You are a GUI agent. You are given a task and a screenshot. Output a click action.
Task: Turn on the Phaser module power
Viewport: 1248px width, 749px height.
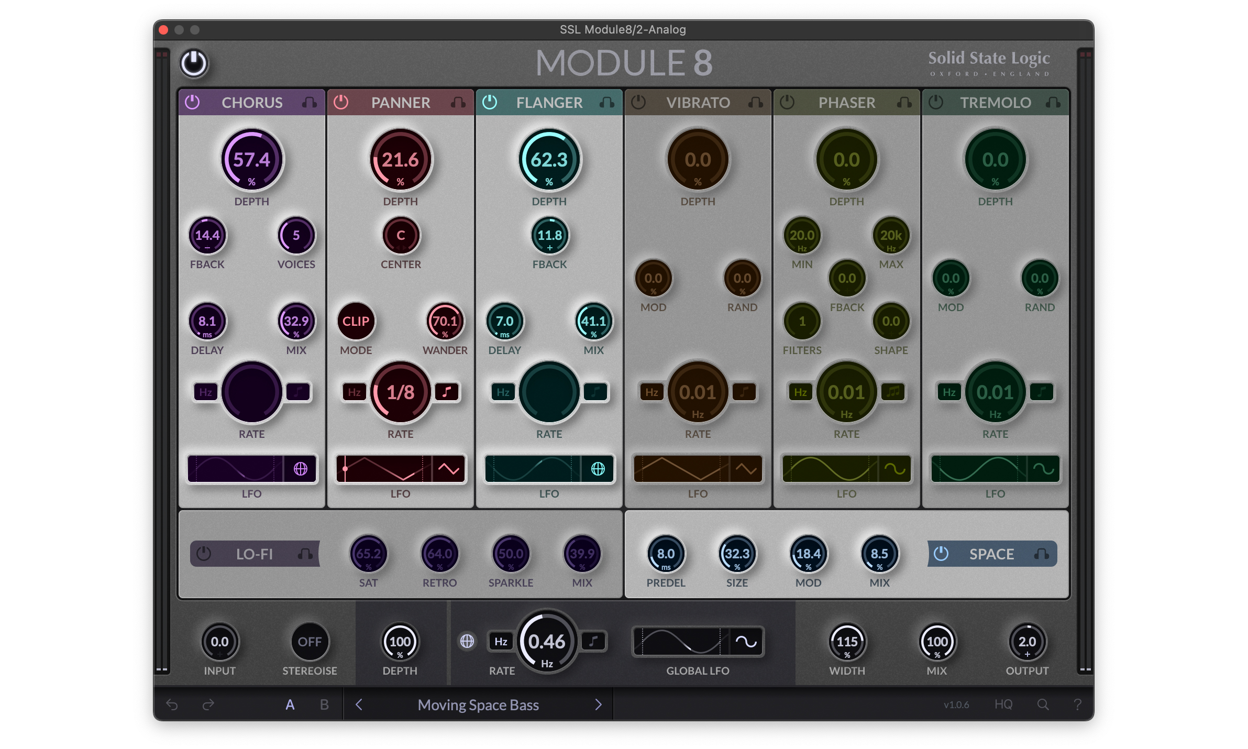click(787, 102)
